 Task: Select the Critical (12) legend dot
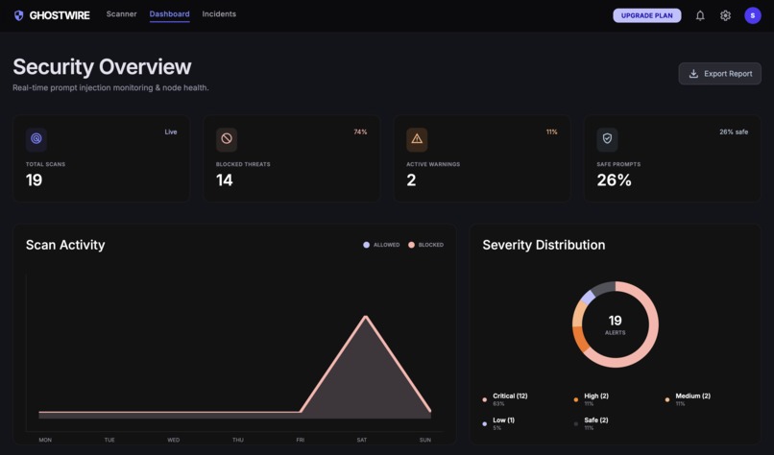[484, 399]
